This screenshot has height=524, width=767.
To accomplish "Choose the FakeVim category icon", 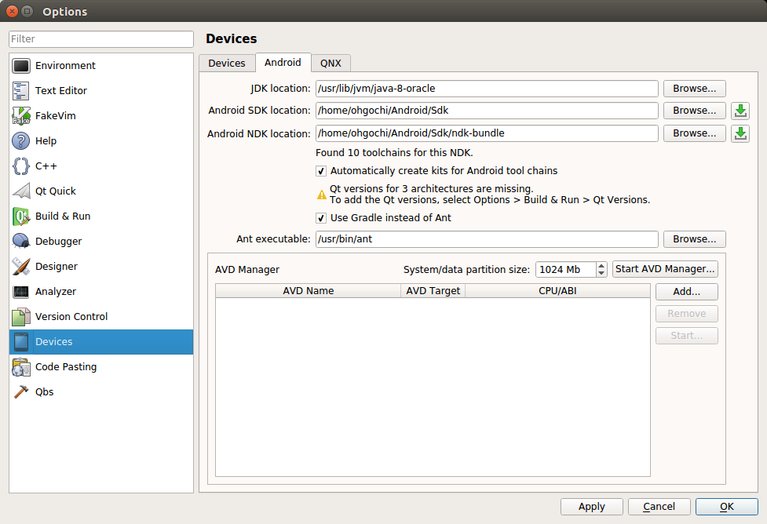I will (21, 116).
